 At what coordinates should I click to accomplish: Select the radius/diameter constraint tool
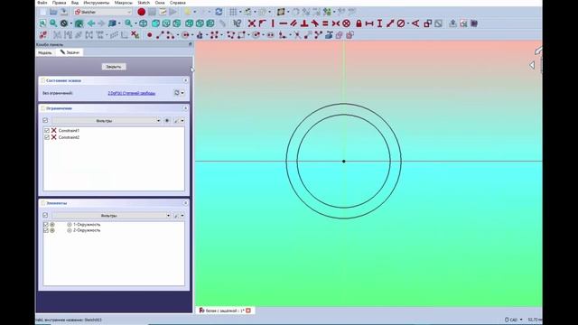pyautogui.click(x=401, y=23)
